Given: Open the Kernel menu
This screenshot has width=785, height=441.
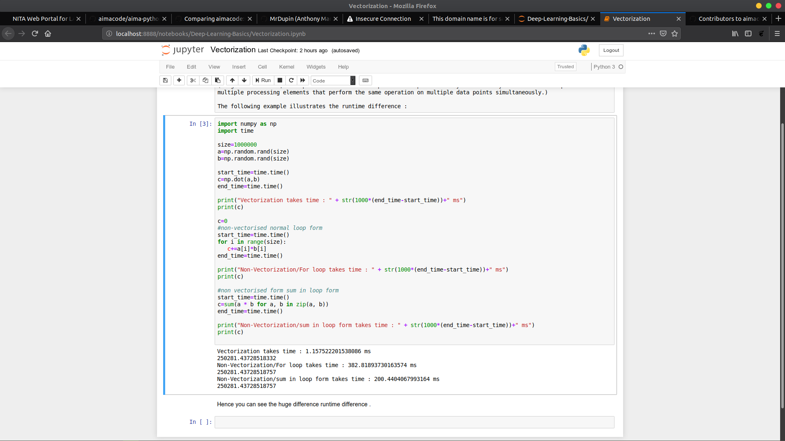Looking at the screenshot, I should tap(287, 67).
